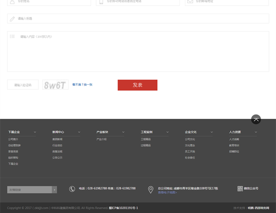Open 企业文化 footer menu heading
The height and width of the screenshot is (213, 276).
pos(191,132)
